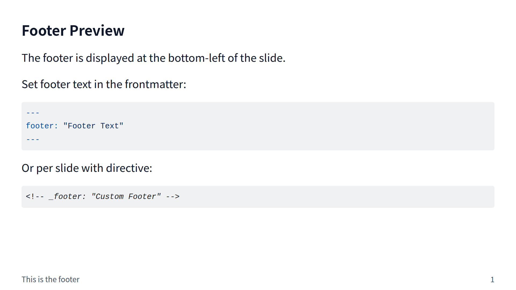Click empty area of the directive code block
The width and height of the screenshot is (516, 290).
tap(322, 197)
